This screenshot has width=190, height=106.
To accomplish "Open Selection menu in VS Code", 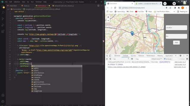I will [17, 2].
